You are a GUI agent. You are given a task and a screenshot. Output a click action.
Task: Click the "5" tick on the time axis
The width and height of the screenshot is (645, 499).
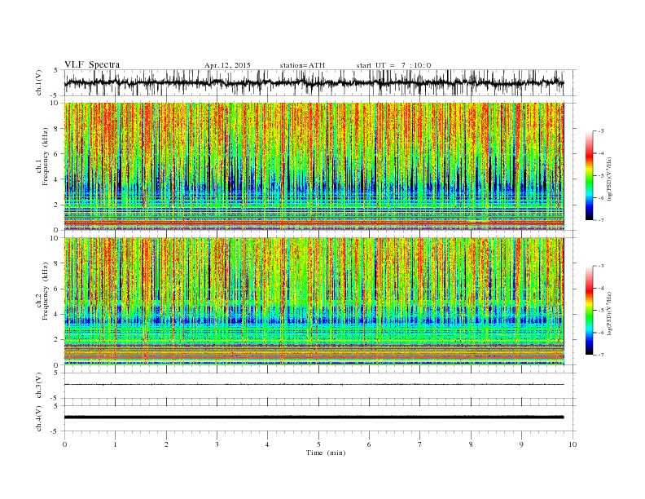318,444
